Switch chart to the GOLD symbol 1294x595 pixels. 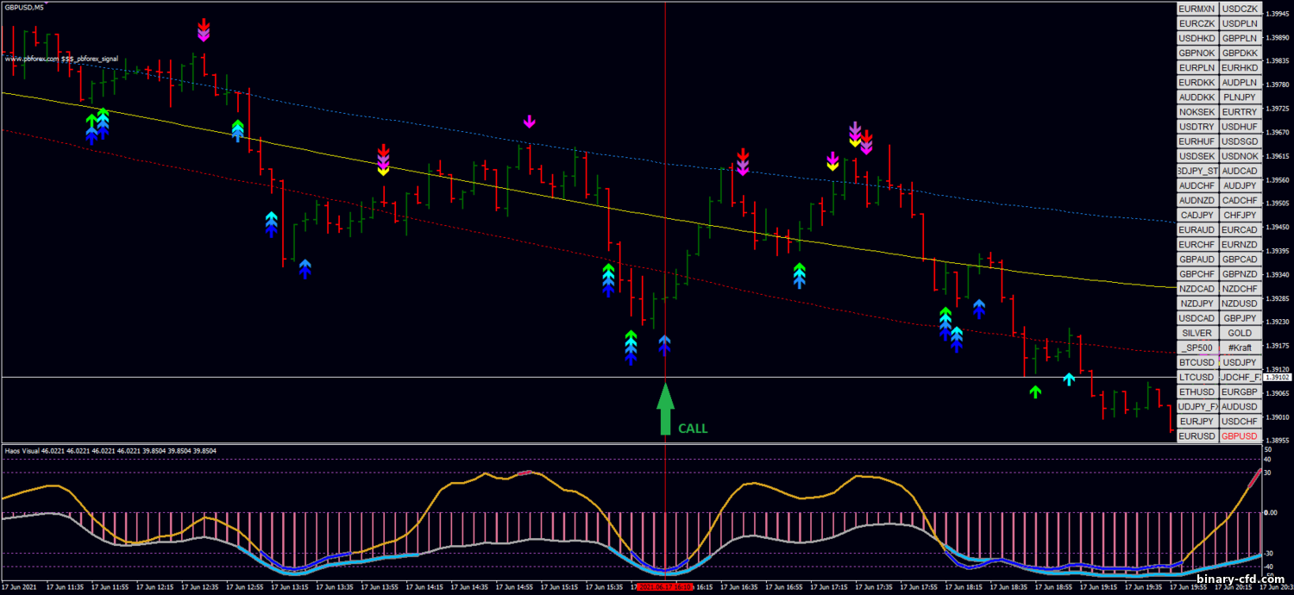pyautogui.click(x=1240, y=333)
